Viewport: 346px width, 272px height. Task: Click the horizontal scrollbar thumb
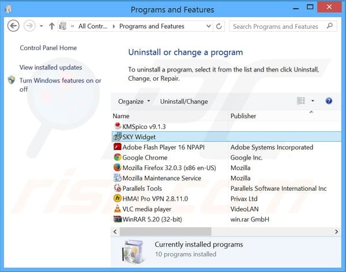166,232
